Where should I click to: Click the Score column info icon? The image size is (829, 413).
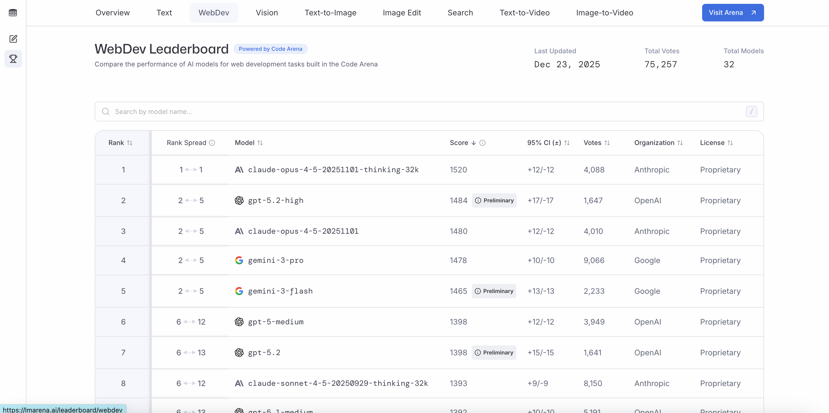[482, 143]
